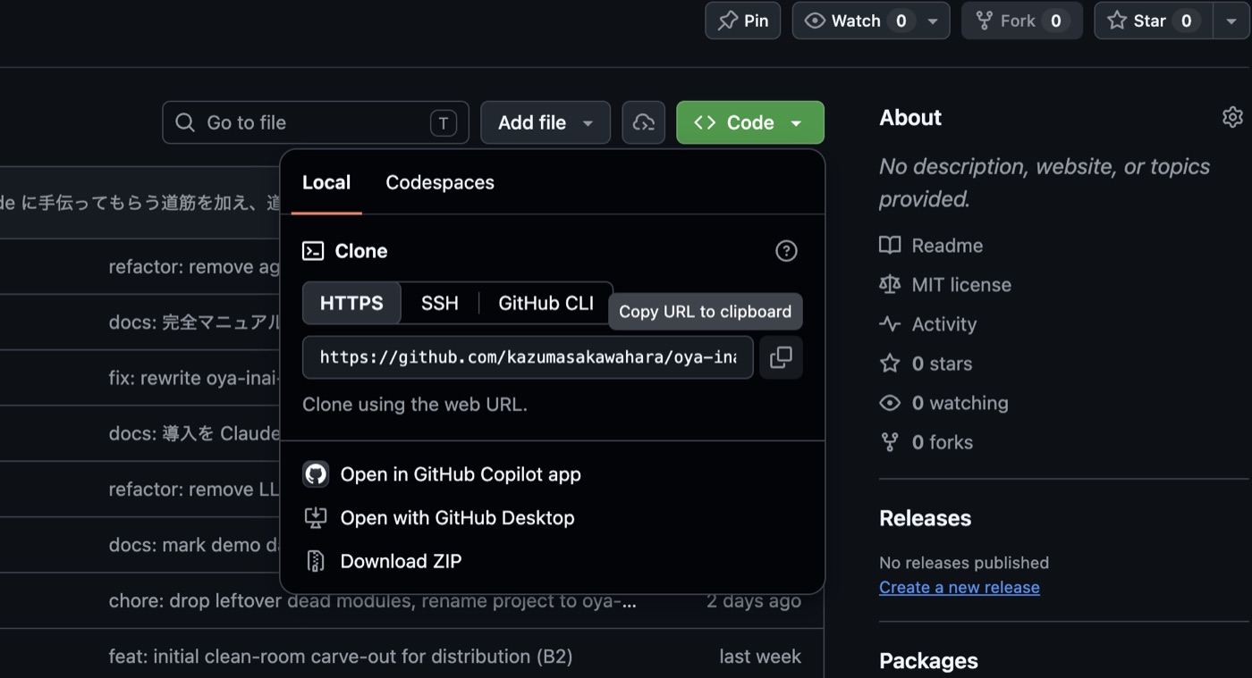View the 0 forks link
1252x678 pixels.
(x=943, y=442)
